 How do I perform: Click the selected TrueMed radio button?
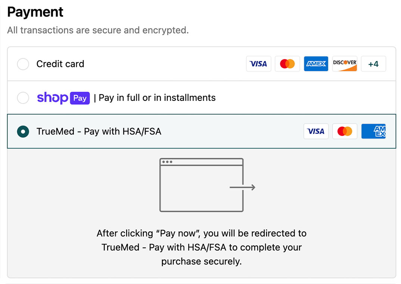(23, 132)
